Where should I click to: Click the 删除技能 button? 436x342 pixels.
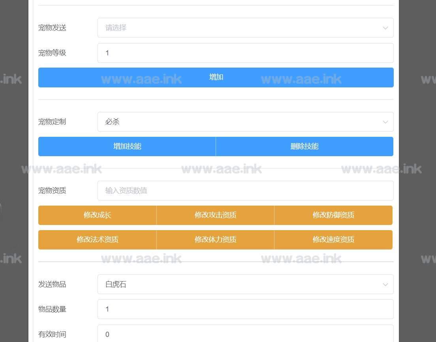click(304, 146)
